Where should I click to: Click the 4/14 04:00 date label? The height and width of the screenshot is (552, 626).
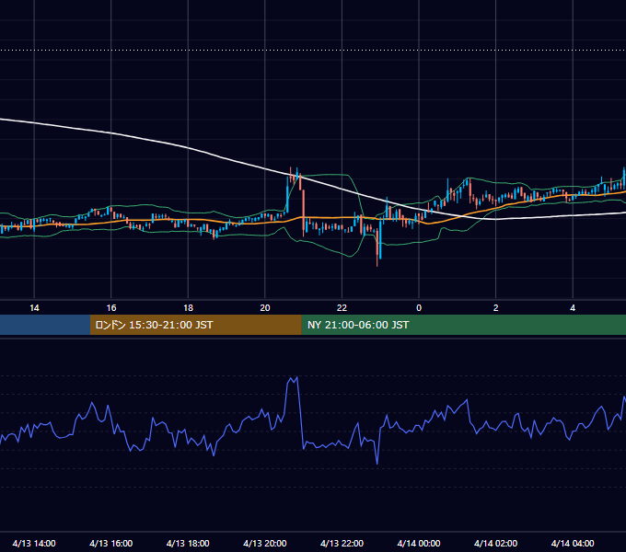573,543
